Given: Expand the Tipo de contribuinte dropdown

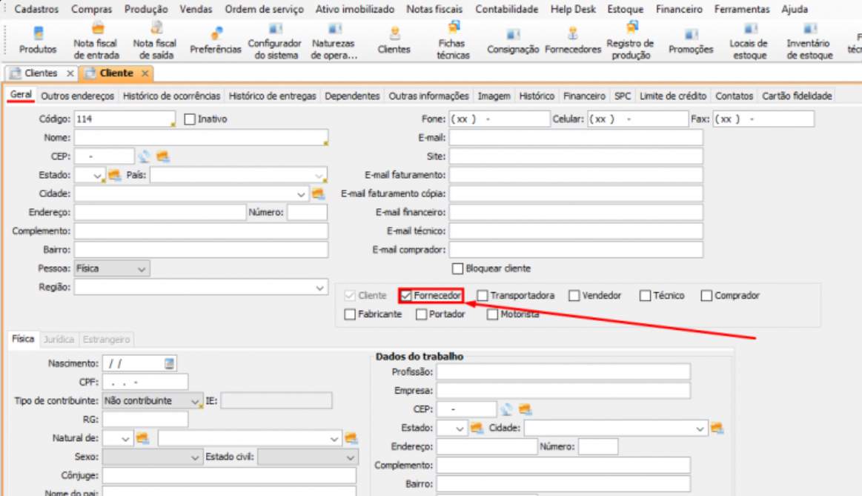Looking at the screenshot, I should coord(196,401).
